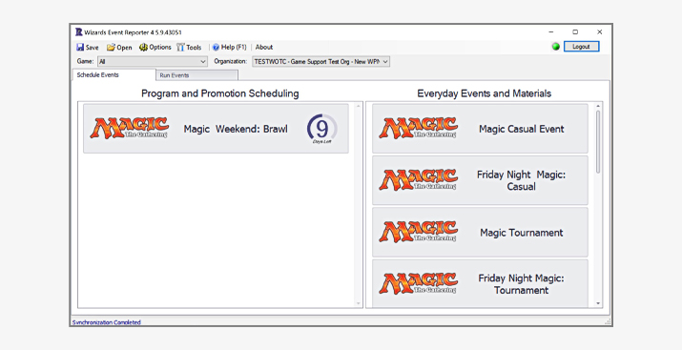Click the Save floppy disk icon
The image size is (682, 350).
tap(80, 48)
